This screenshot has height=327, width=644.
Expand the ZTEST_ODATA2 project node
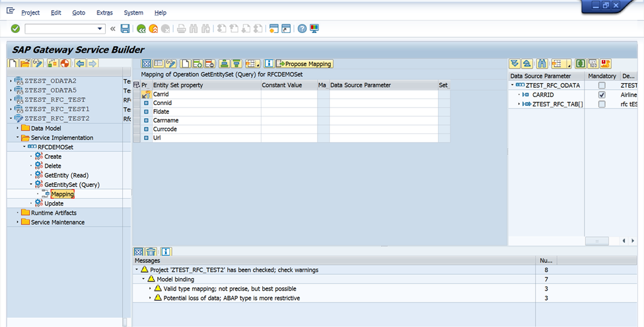coord(11,81)
